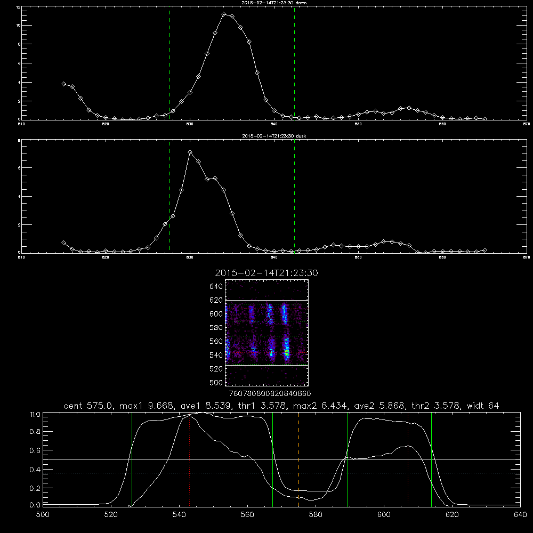This screenshot has height=533, width=533.
Task: Click the right green dashed line in dusk plot
Action: [x=294, y=196]
